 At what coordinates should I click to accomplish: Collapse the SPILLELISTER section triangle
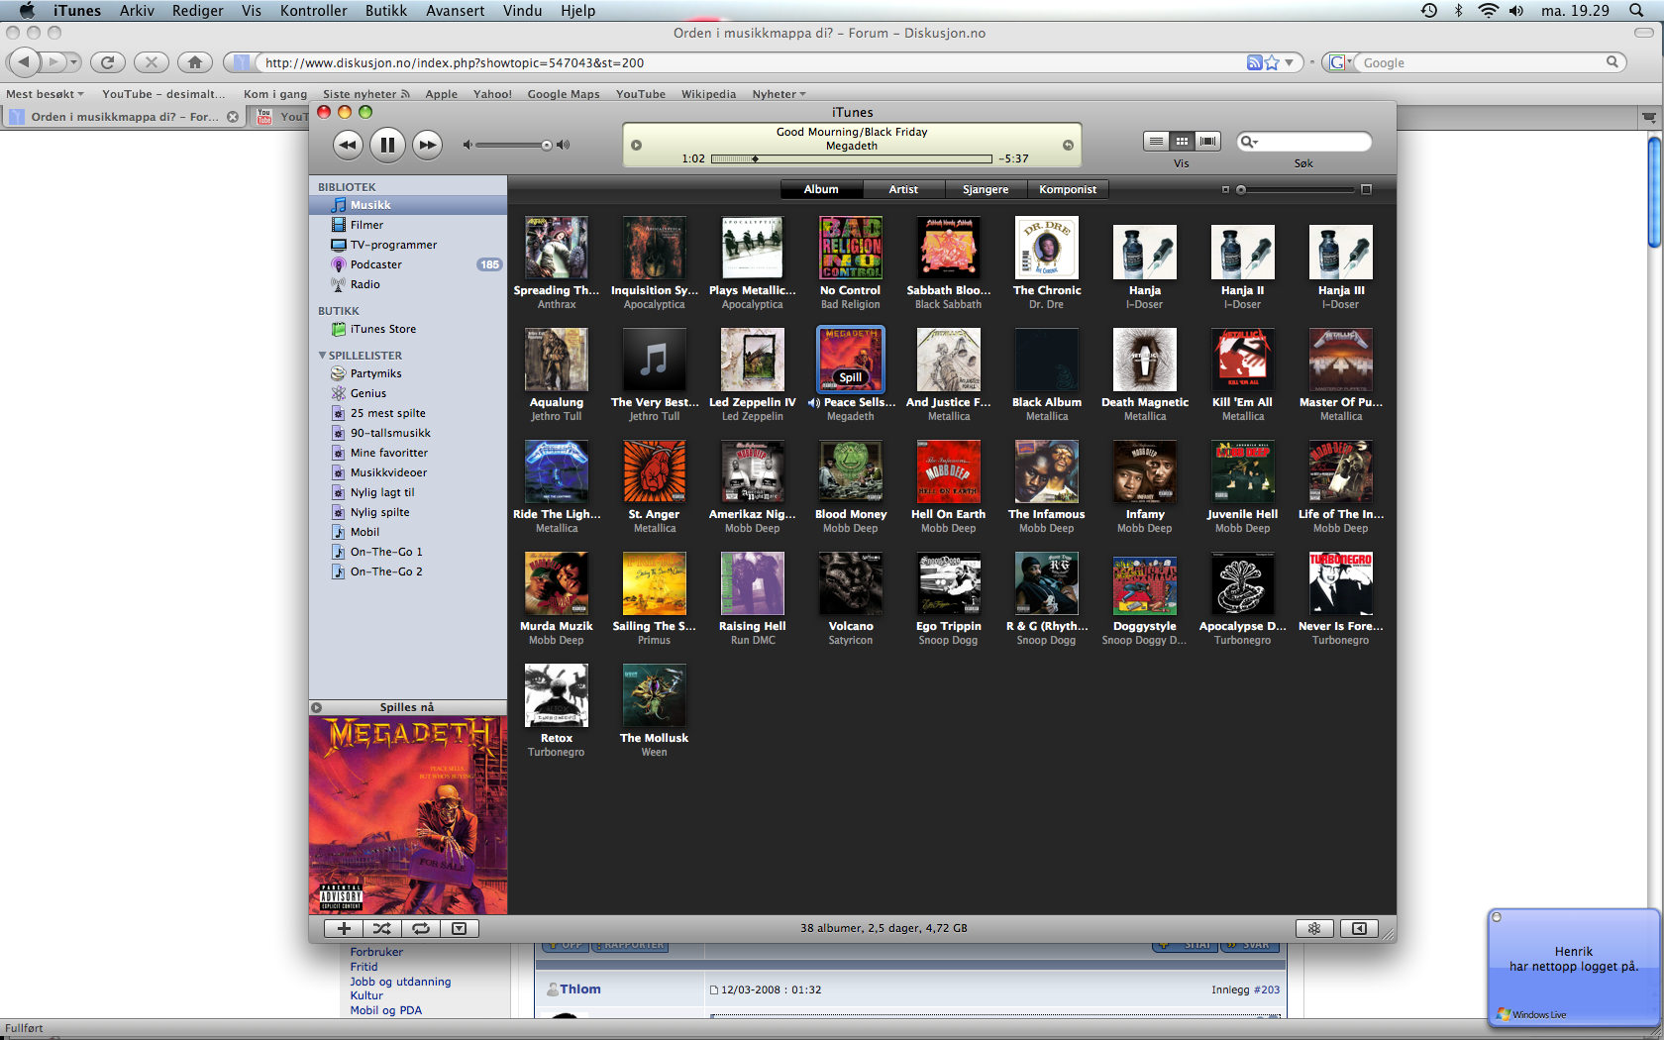322,355
